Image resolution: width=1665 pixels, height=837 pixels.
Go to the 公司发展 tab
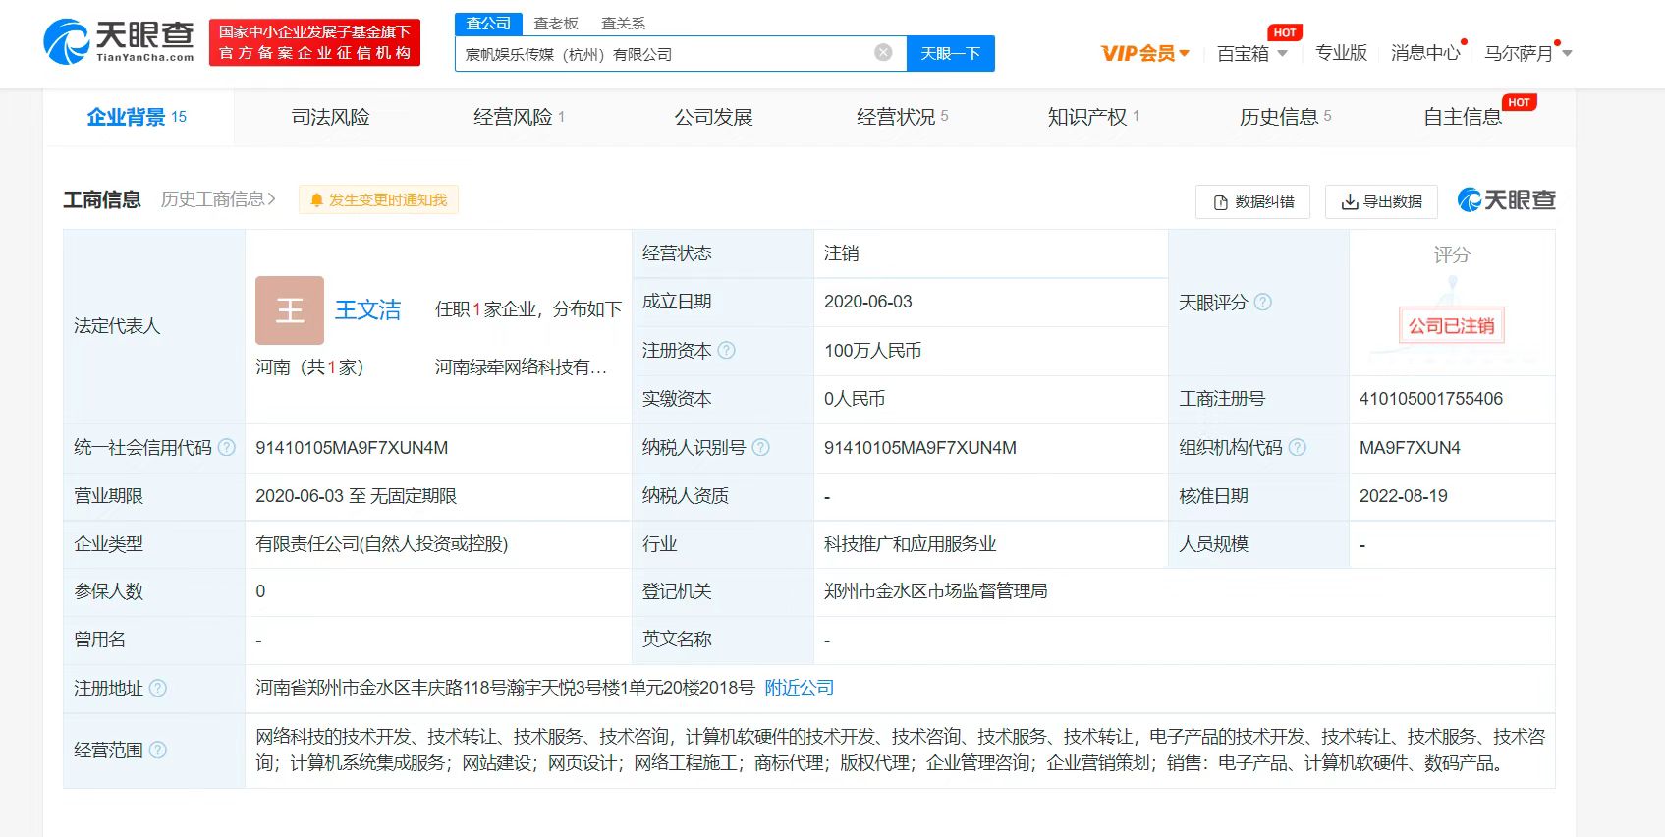click(x=713, y=117)
